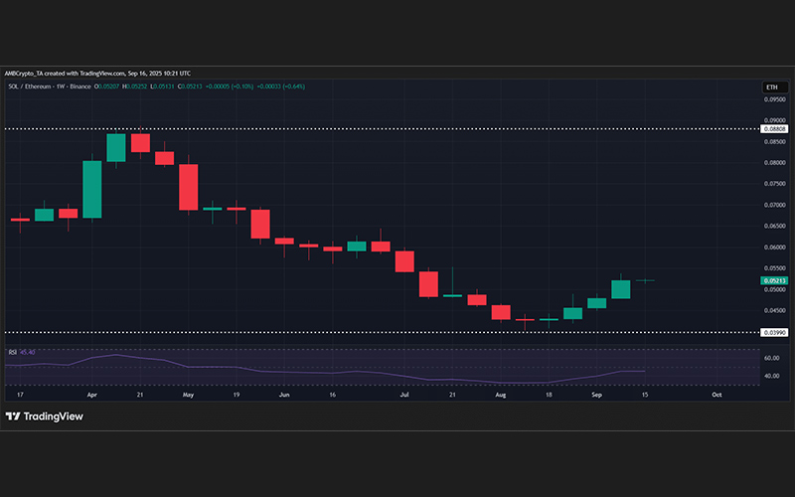Select the 0.03990 support price label
This screenshot has height=497, width=795.
click(x=775, y=333)
